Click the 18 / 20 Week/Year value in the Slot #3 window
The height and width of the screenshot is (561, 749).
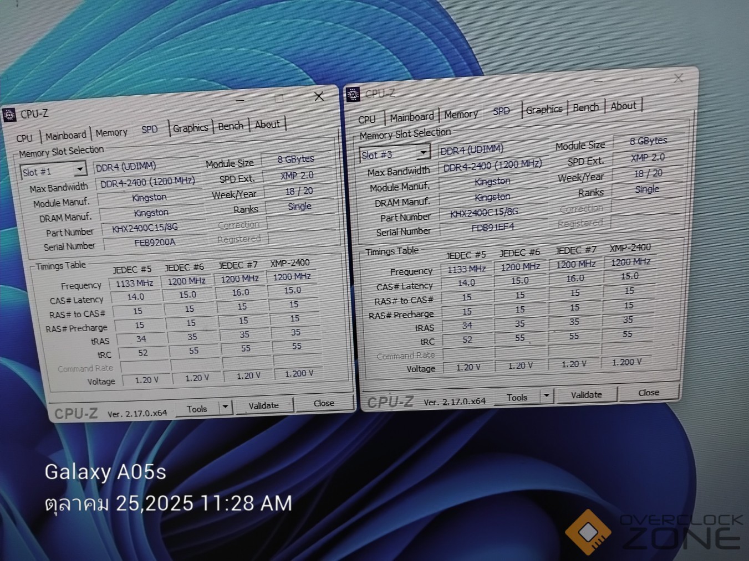coord(648,173)
